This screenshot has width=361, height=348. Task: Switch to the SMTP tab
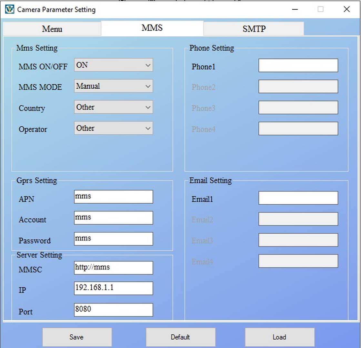pos(254,29)
